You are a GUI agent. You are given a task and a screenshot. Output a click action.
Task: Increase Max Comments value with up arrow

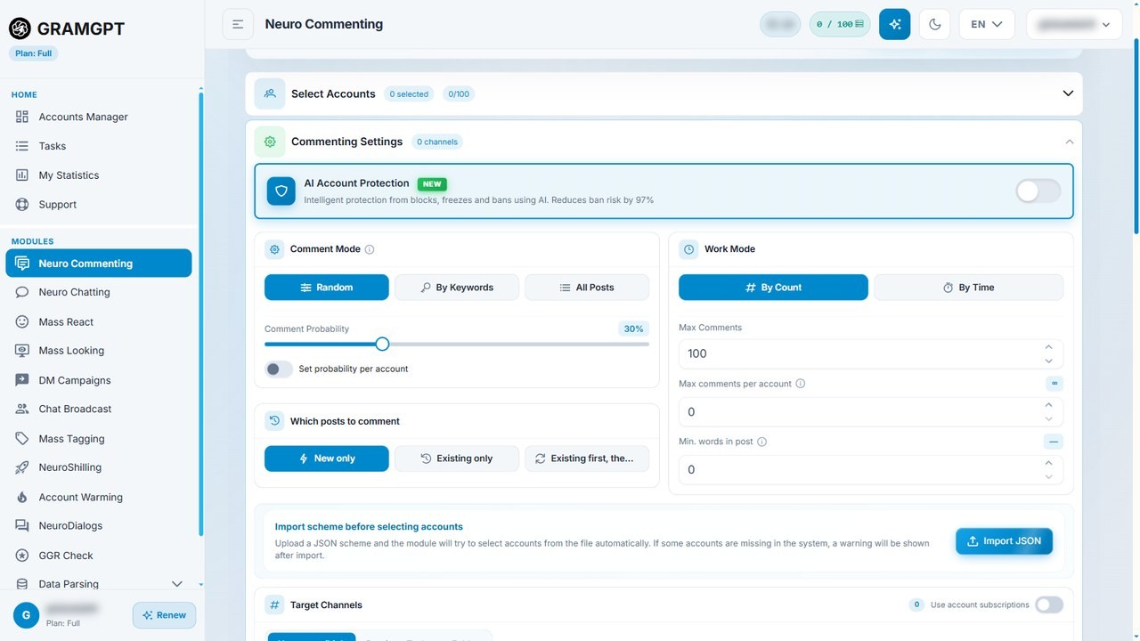click(1048, 347)
